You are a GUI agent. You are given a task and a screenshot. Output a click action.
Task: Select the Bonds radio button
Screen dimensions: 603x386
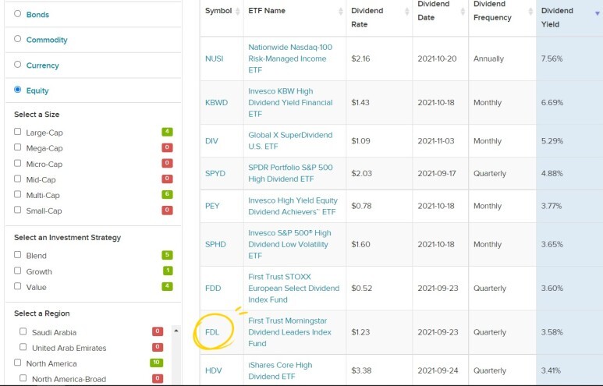coord(17,14)
